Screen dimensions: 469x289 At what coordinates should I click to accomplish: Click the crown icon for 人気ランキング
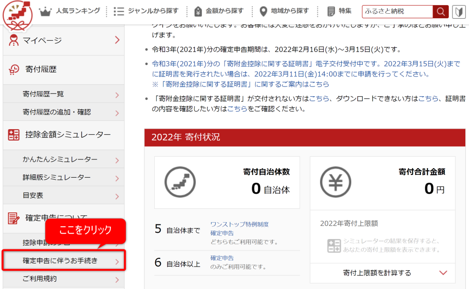point(45,11)
